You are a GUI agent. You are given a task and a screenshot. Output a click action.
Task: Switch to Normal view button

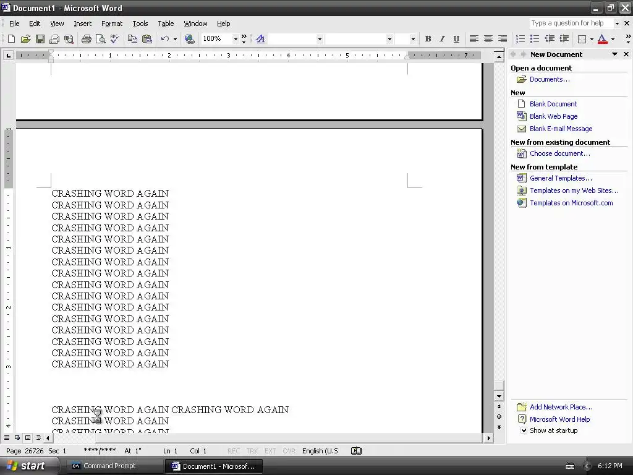[x=7, y=437]
